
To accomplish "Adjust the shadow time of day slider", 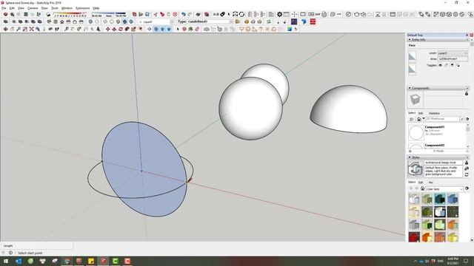I will [109, 14].
